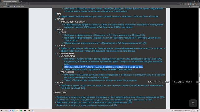Screen dimensions: 200x112
Task: Click the РАЗРУШЕНИЕ specialization heading
Action: point(67,72)
